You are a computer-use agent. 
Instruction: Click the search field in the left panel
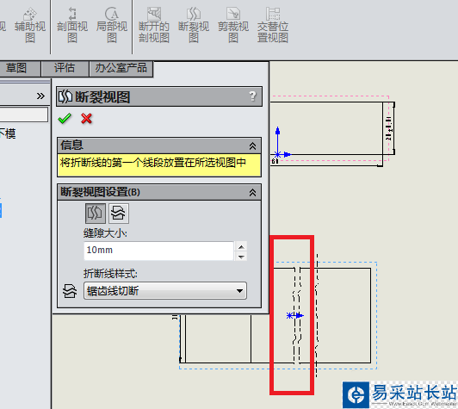coord(23,115)
